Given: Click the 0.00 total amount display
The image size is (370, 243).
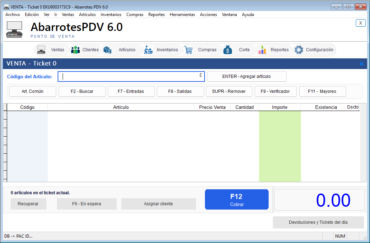Looking at the screenshot, I should tap(319, 200).
